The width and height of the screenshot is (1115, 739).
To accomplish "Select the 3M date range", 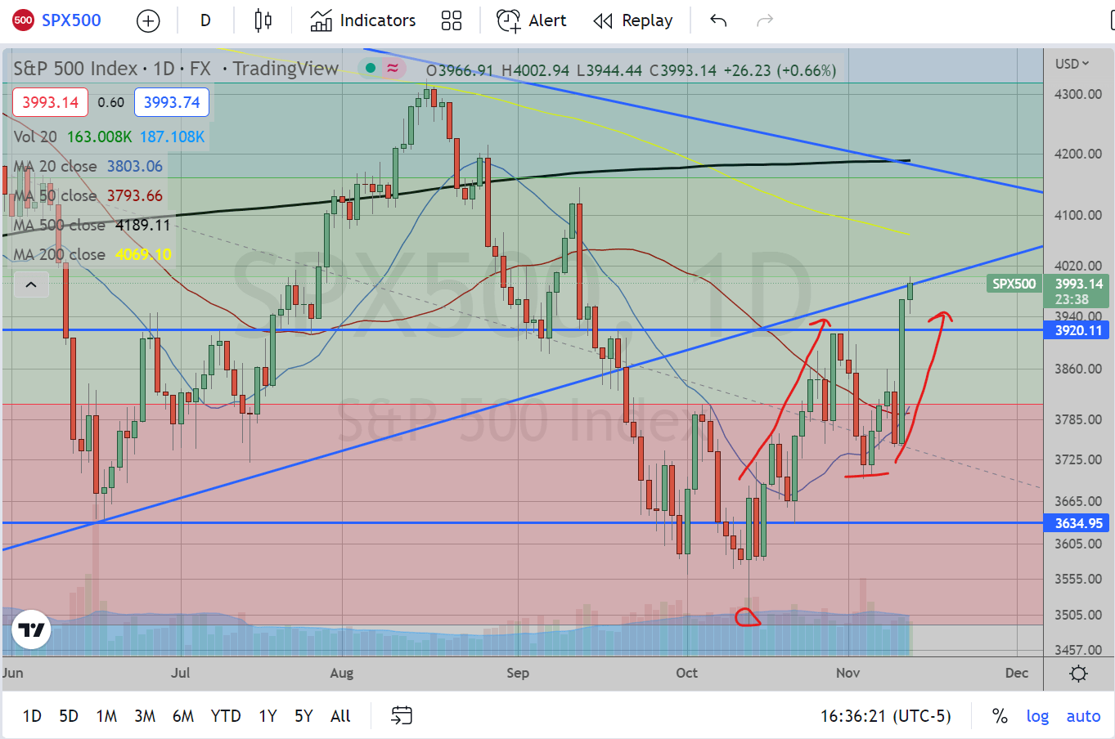I will point(145,716).
